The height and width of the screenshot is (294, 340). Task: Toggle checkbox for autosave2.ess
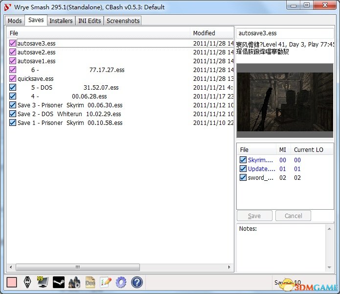tap(13, 52)
